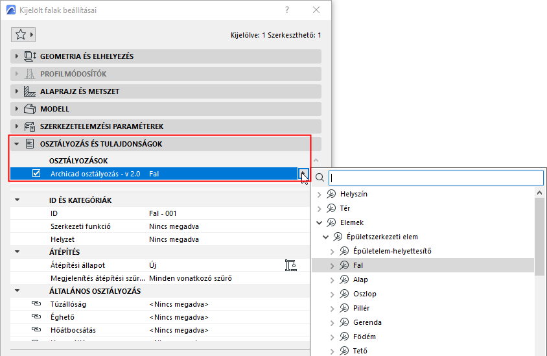Click the Tűzállóság <Nincs megadva> value
The image size is (547, 356).
[x=179, y=304]
